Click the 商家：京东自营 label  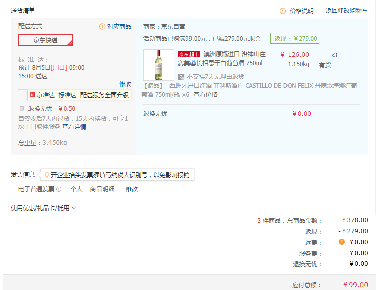[x=164, y=26]
